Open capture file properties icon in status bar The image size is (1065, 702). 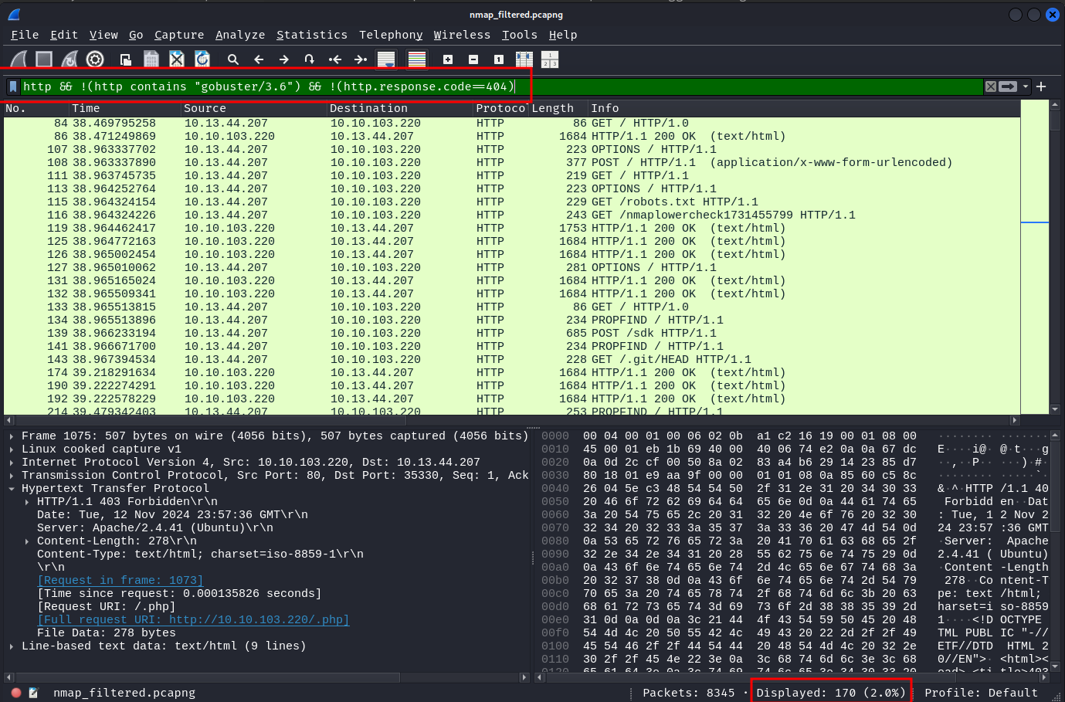click(x=33, y=693)
